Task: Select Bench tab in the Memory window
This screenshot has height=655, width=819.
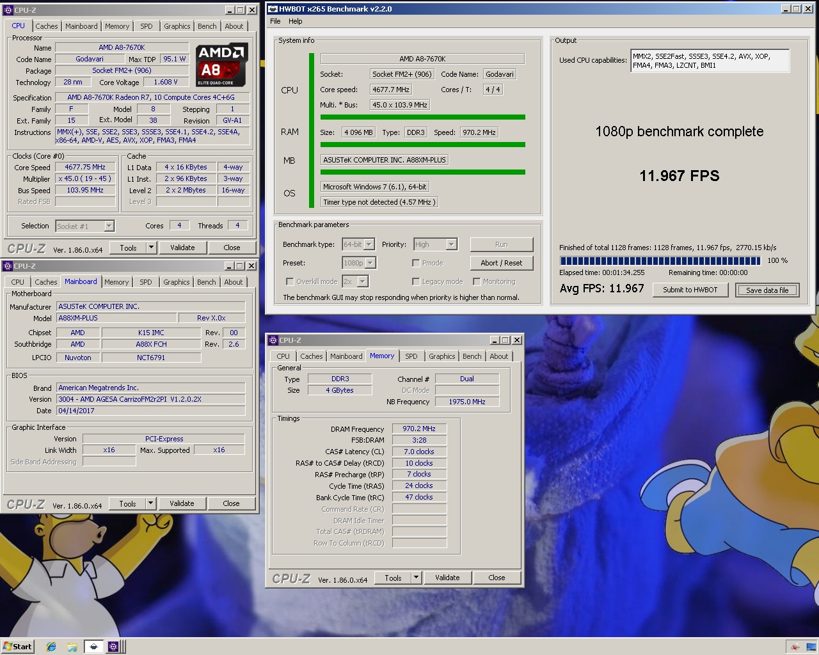Action: (472, 356)
